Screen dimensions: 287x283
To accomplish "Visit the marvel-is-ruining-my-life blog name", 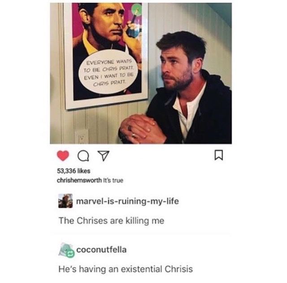I will pos(127,201).
